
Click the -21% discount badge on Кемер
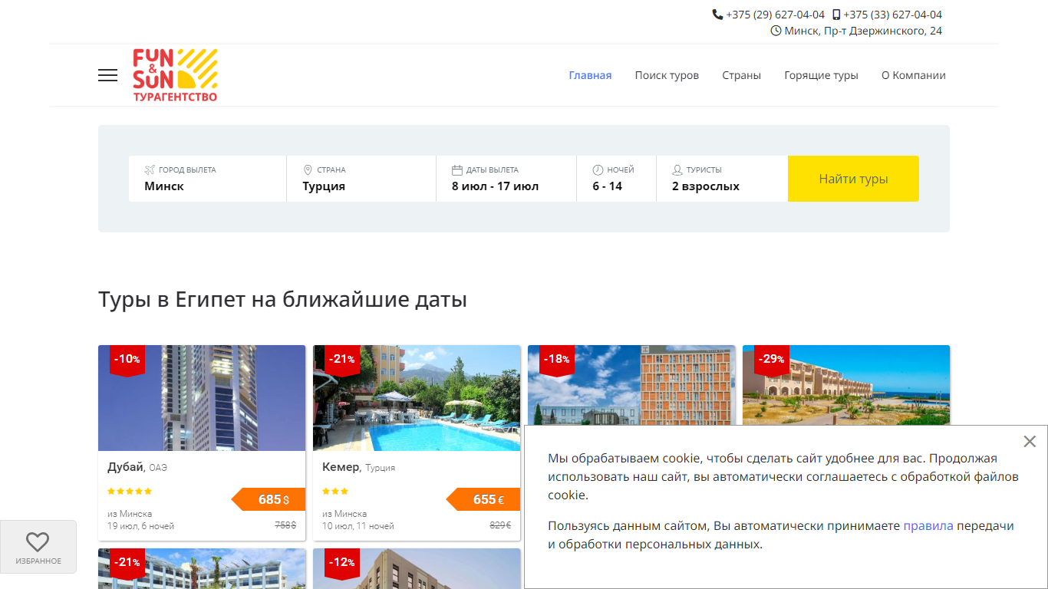tap(342, 360)
